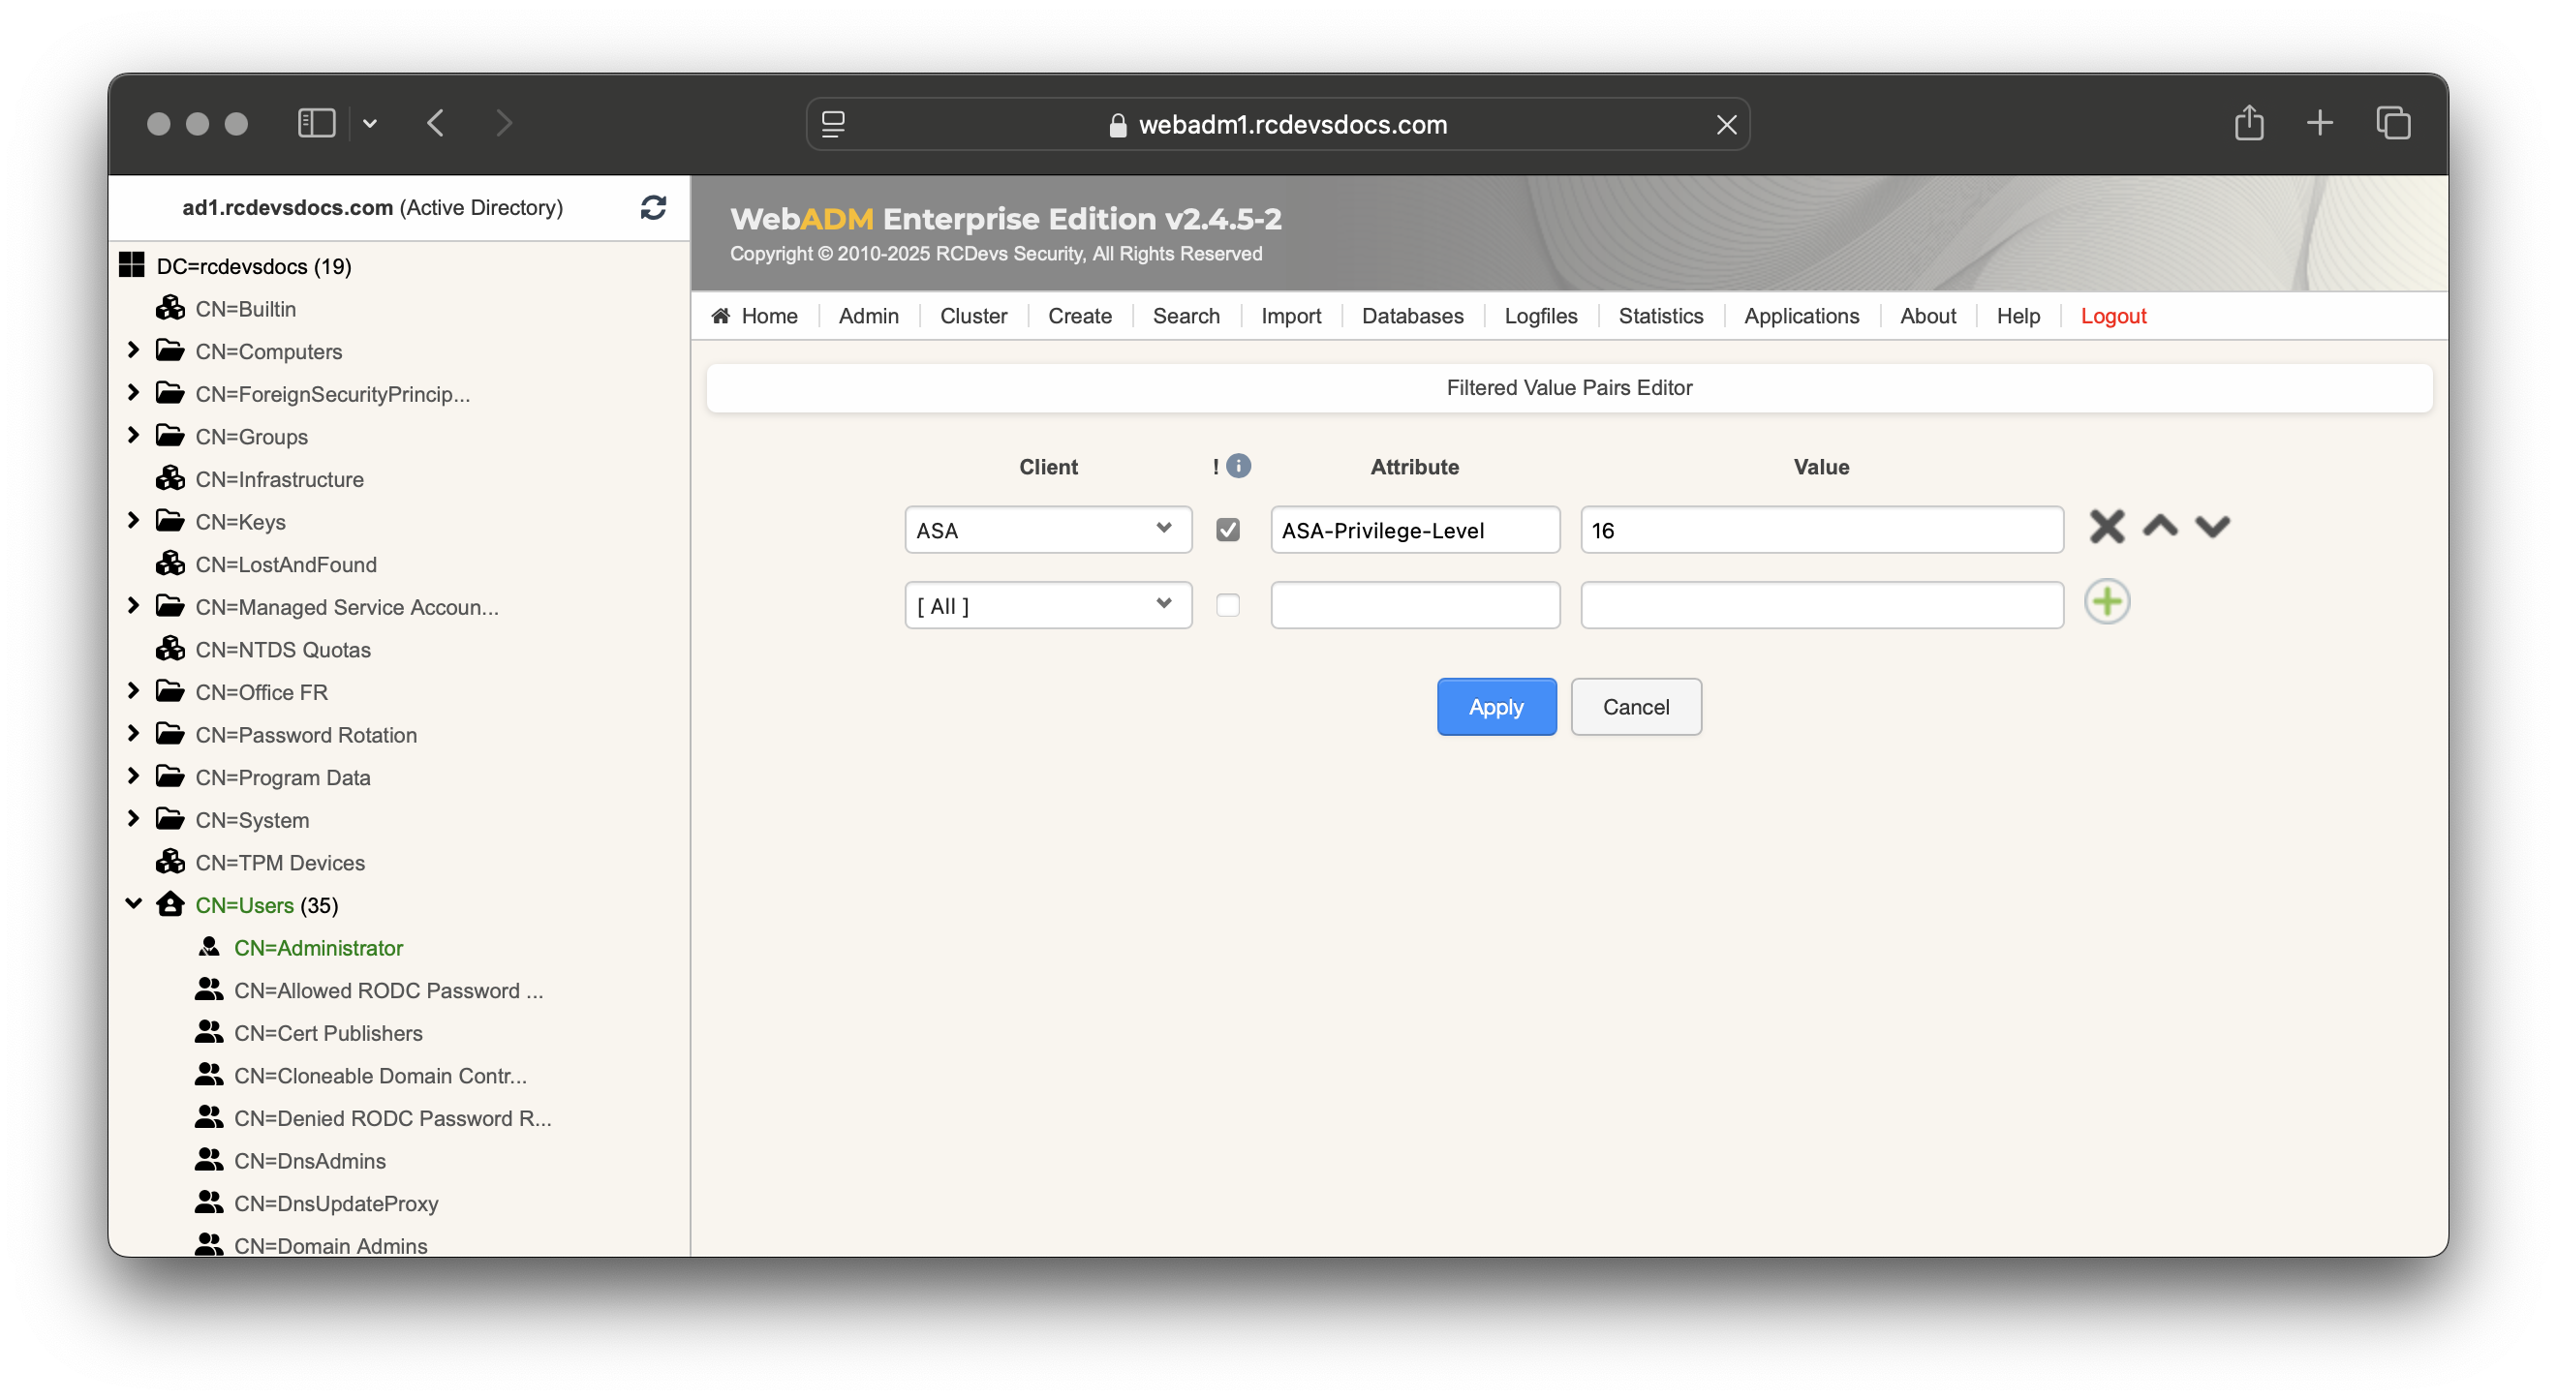Expand the CN=Managed Service Accoun... node

pyautogui.click(x=133, y=605)
